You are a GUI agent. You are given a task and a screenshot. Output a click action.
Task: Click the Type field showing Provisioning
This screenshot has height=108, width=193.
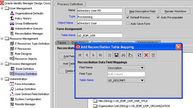[x=100, y=17]
